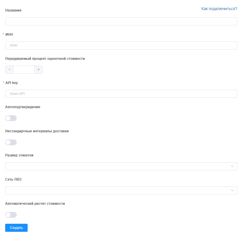Toggle Нестандартные интервалы доставки switch
The height and width of the screenshot is (241, 244).
11,142
